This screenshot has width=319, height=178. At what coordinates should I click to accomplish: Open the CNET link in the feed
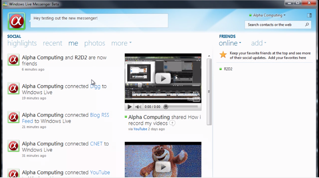point(96,144)
